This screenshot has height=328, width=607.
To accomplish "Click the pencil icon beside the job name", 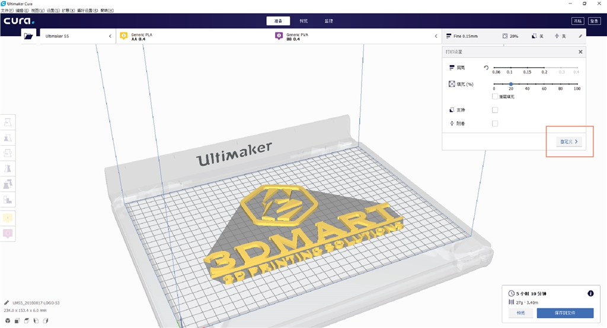I will pos(7,303).
